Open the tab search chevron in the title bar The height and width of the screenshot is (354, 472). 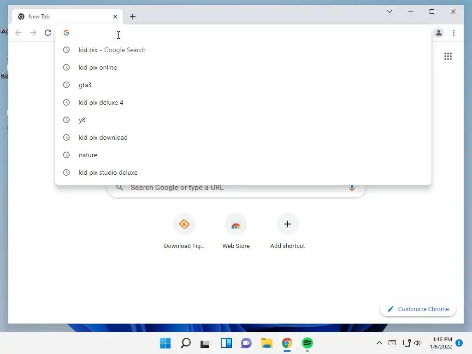[x=389, y=12]
